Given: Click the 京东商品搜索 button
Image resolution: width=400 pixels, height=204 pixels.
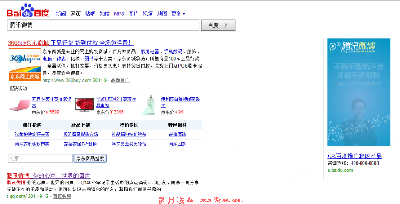Looking at the screenshot, I should click(90, 158).
